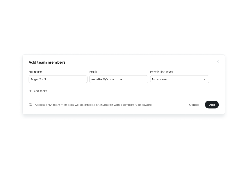Click the Email field label
This screenshot has width=247, height=169.
pyautogui.click(x=93, y=72)
